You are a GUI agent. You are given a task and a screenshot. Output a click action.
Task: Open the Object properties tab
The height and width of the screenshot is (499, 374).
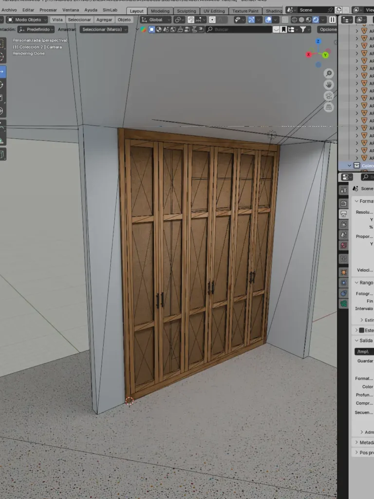343,272
